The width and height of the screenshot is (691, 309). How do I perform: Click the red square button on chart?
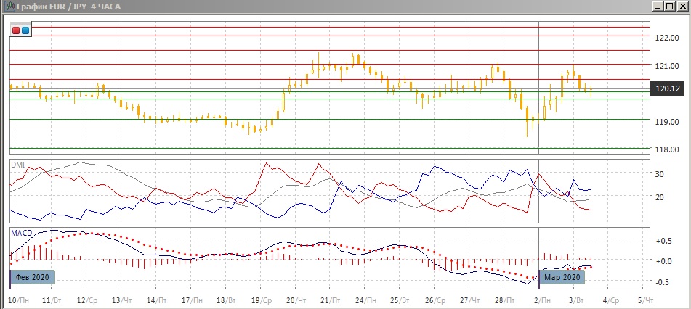[x=16, y=30]
